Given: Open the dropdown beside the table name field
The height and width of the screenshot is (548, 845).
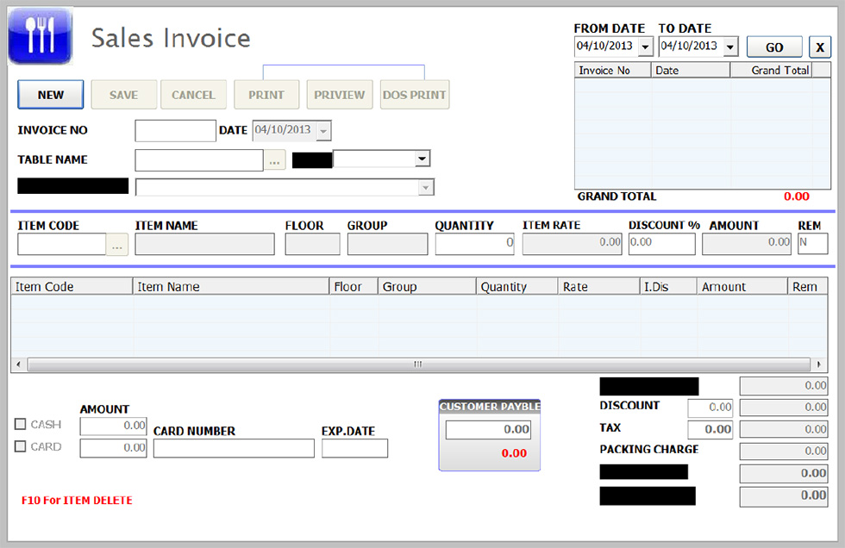Looking at the screenshot, I should pyautogui.click(x=420, y=159).
